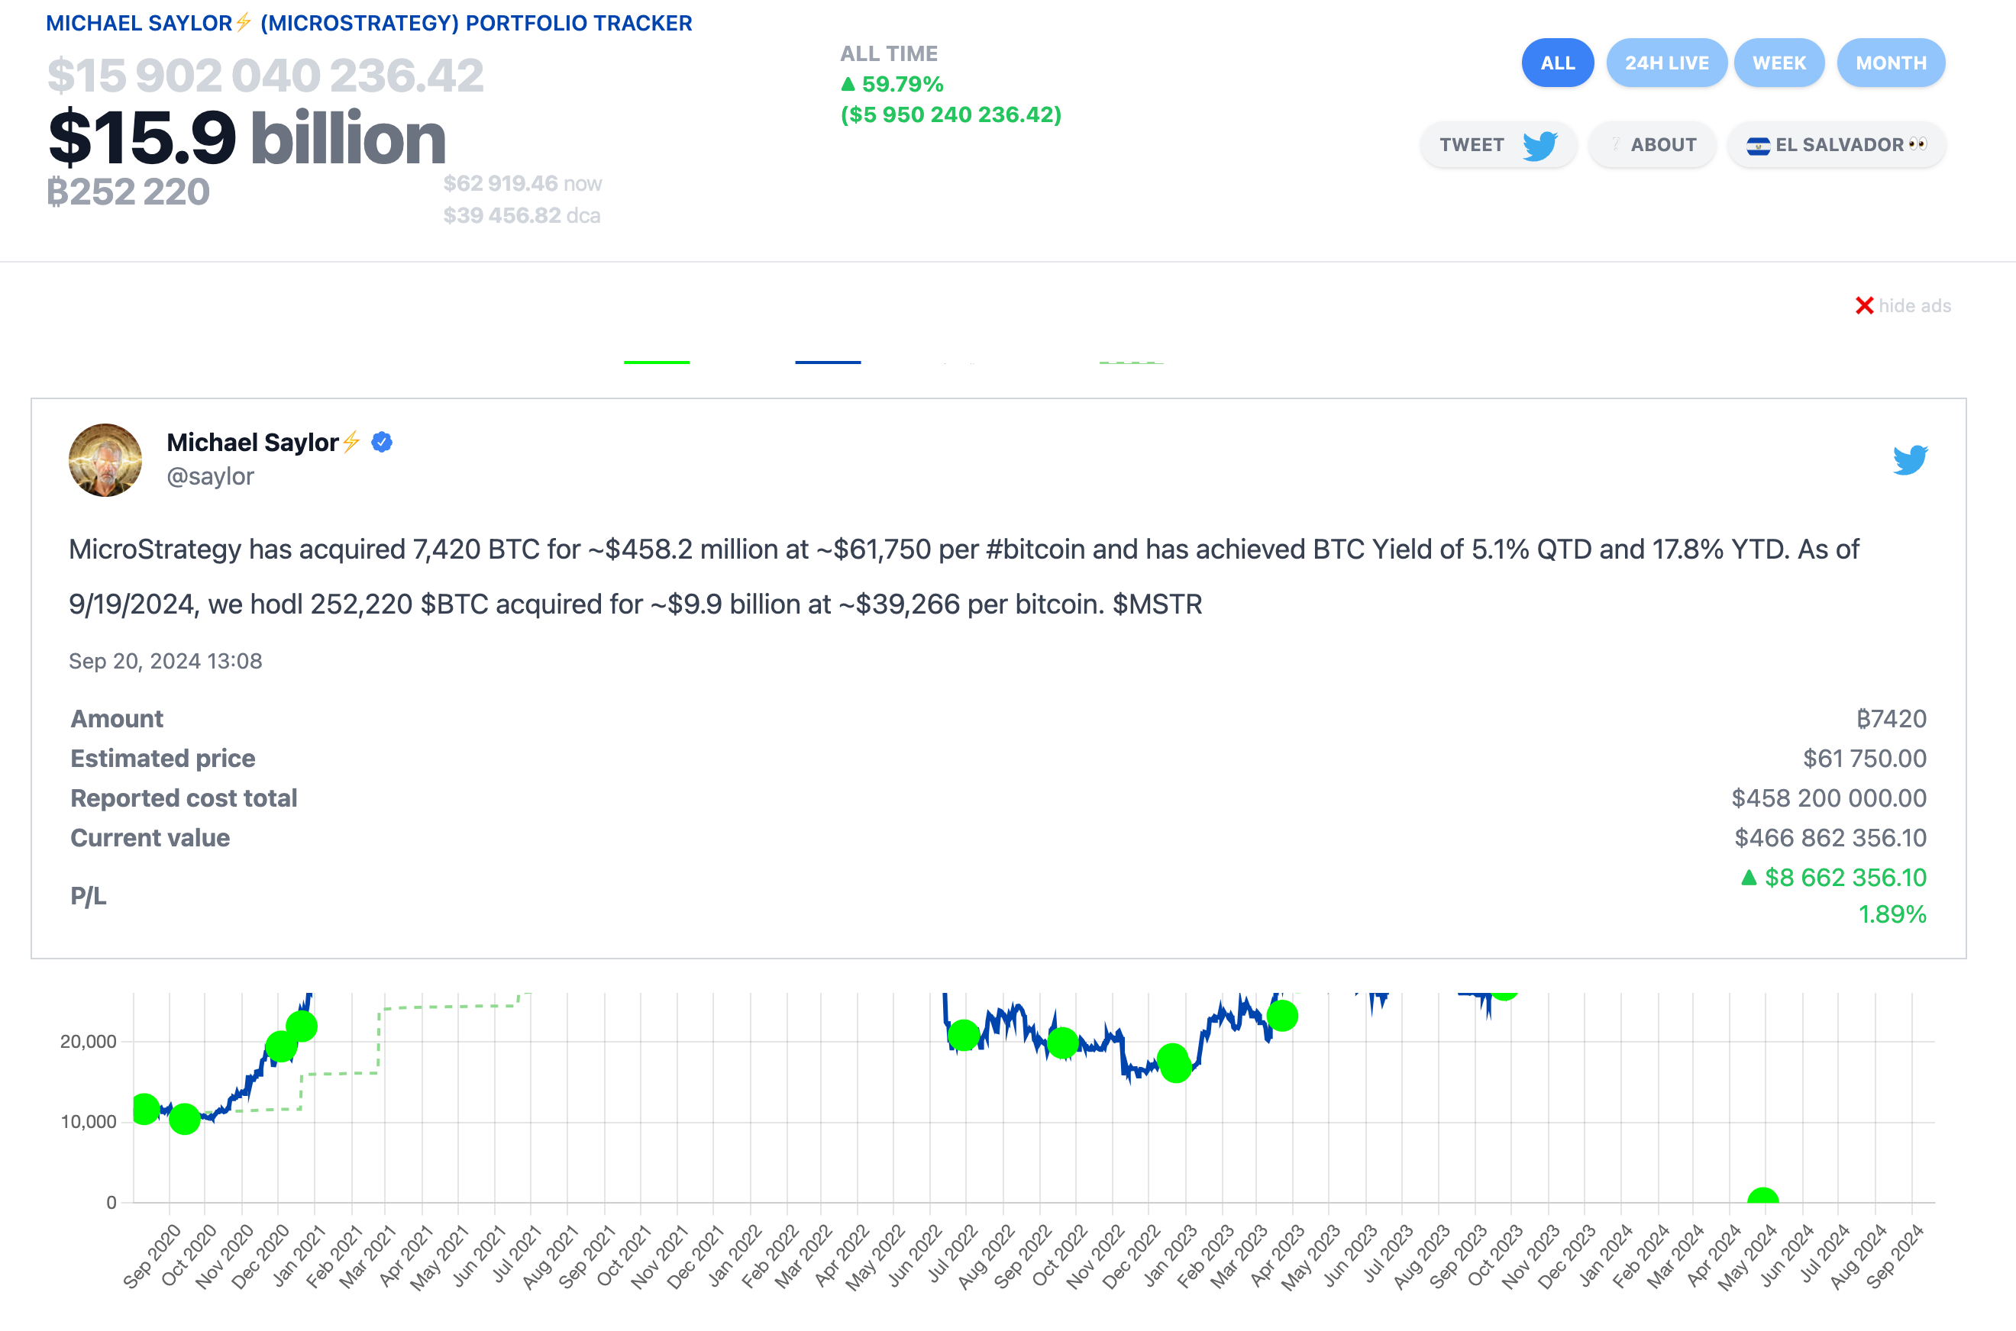The image size is (2016, 1331).
Task: Click the page title Portfolio Tracker heading
Action: point(369,23)
